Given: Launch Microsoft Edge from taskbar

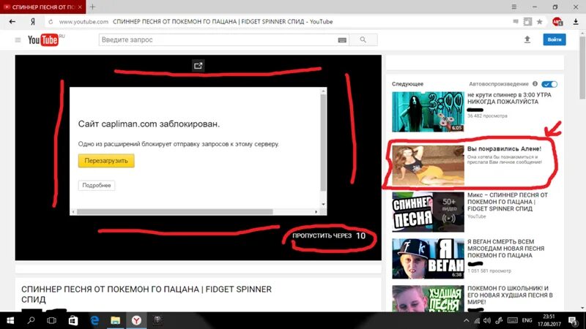Looking at the screenshot, I should coord(94,320).
